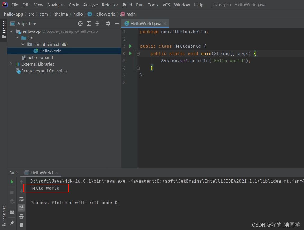Click HelloWorld class breadcrumb
304x230 pixels.
pos(102,14)
